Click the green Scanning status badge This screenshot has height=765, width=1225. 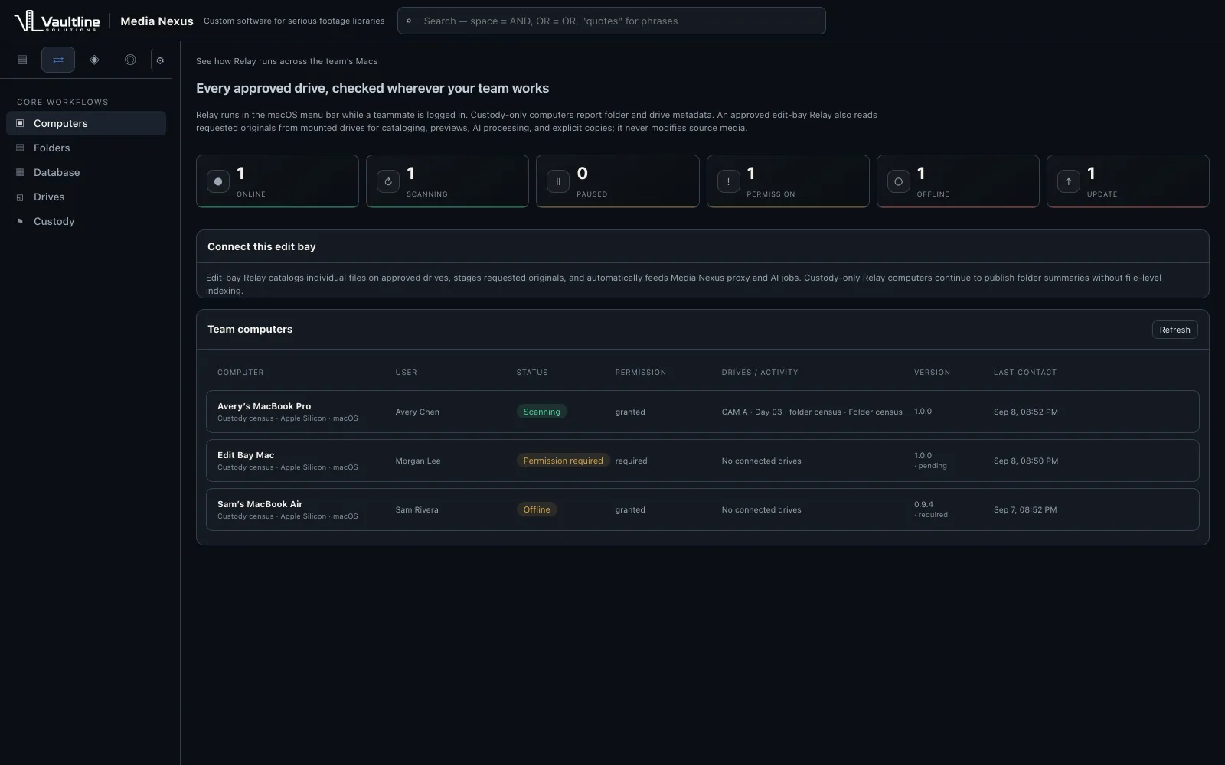click(x=541, y=412)
